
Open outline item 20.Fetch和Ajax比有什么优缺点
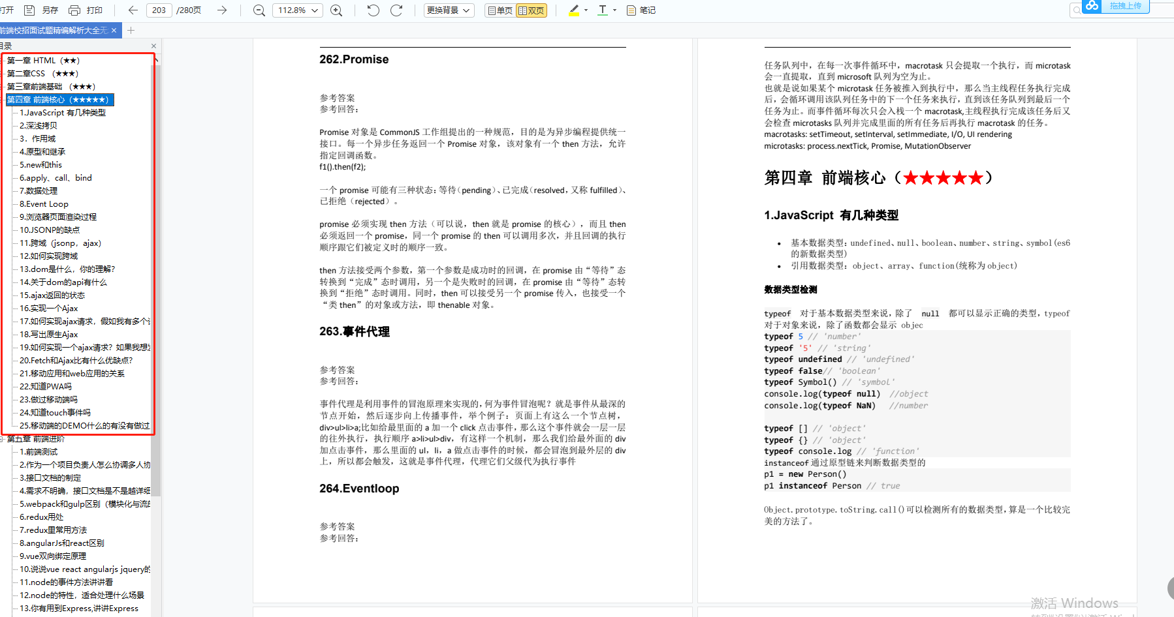click(76, 361)
